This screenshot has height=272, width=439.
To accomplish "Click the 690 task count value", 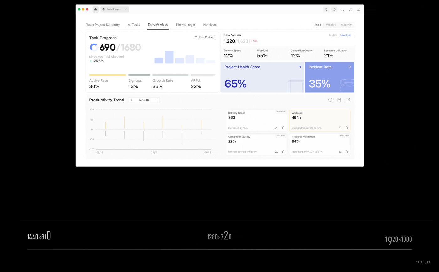I will (107, 48).
